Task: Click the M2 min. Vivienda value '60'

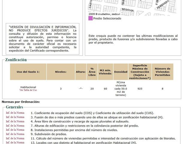Action: pyautogui.click(x=105, y=89)
